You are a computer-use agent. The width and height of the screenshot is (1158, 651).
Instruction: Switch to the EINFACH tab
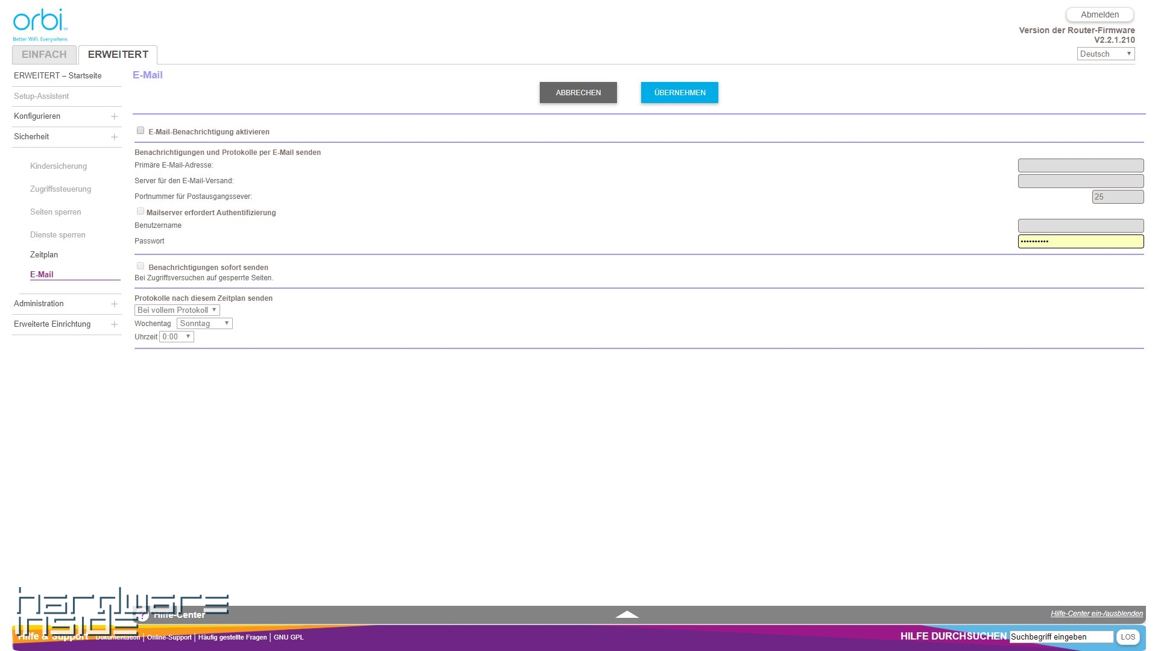click(x=44, y=54)
